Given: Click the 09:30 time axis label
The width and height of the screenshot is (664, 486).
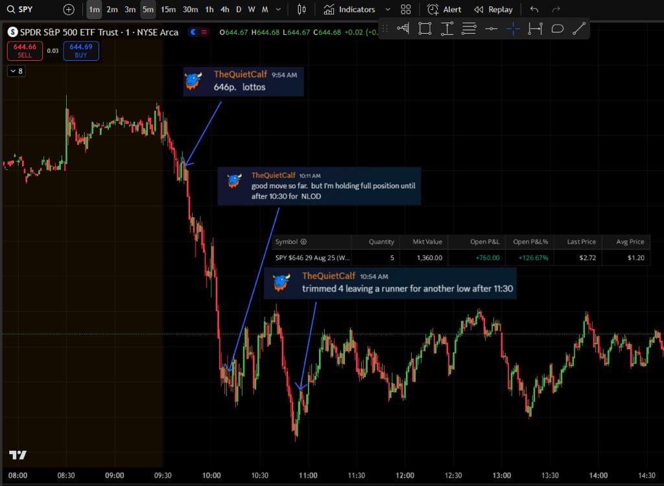Looking at the screenshot, I should click(163, 476).
